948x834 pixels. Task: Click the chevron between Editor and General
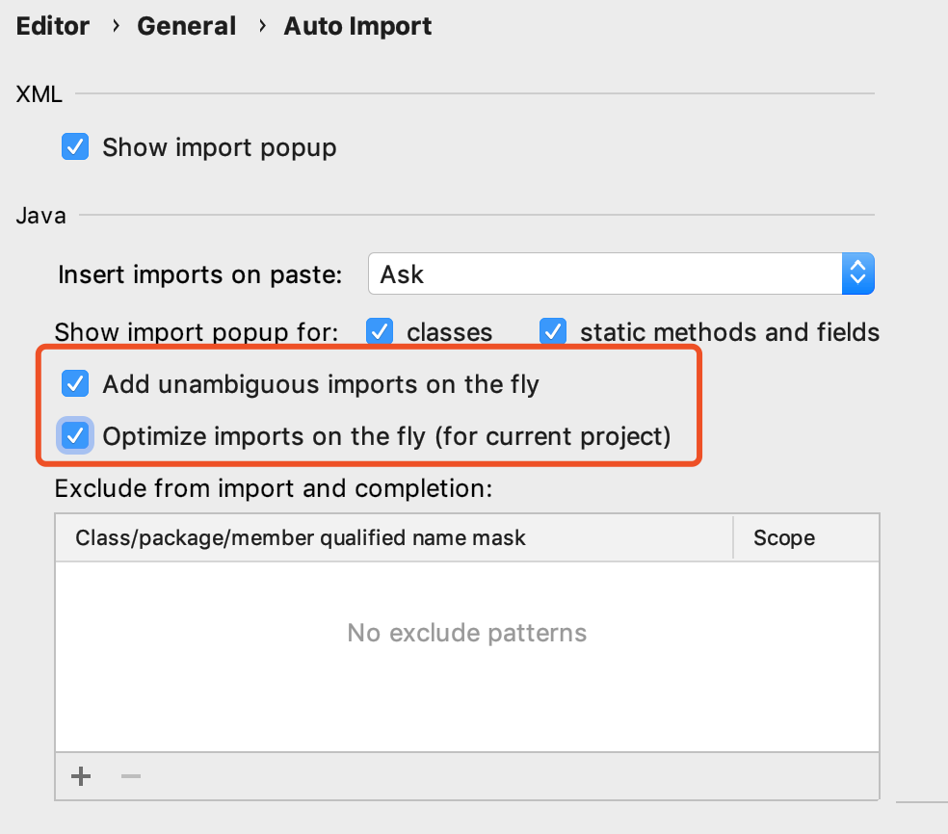[117, 26]
